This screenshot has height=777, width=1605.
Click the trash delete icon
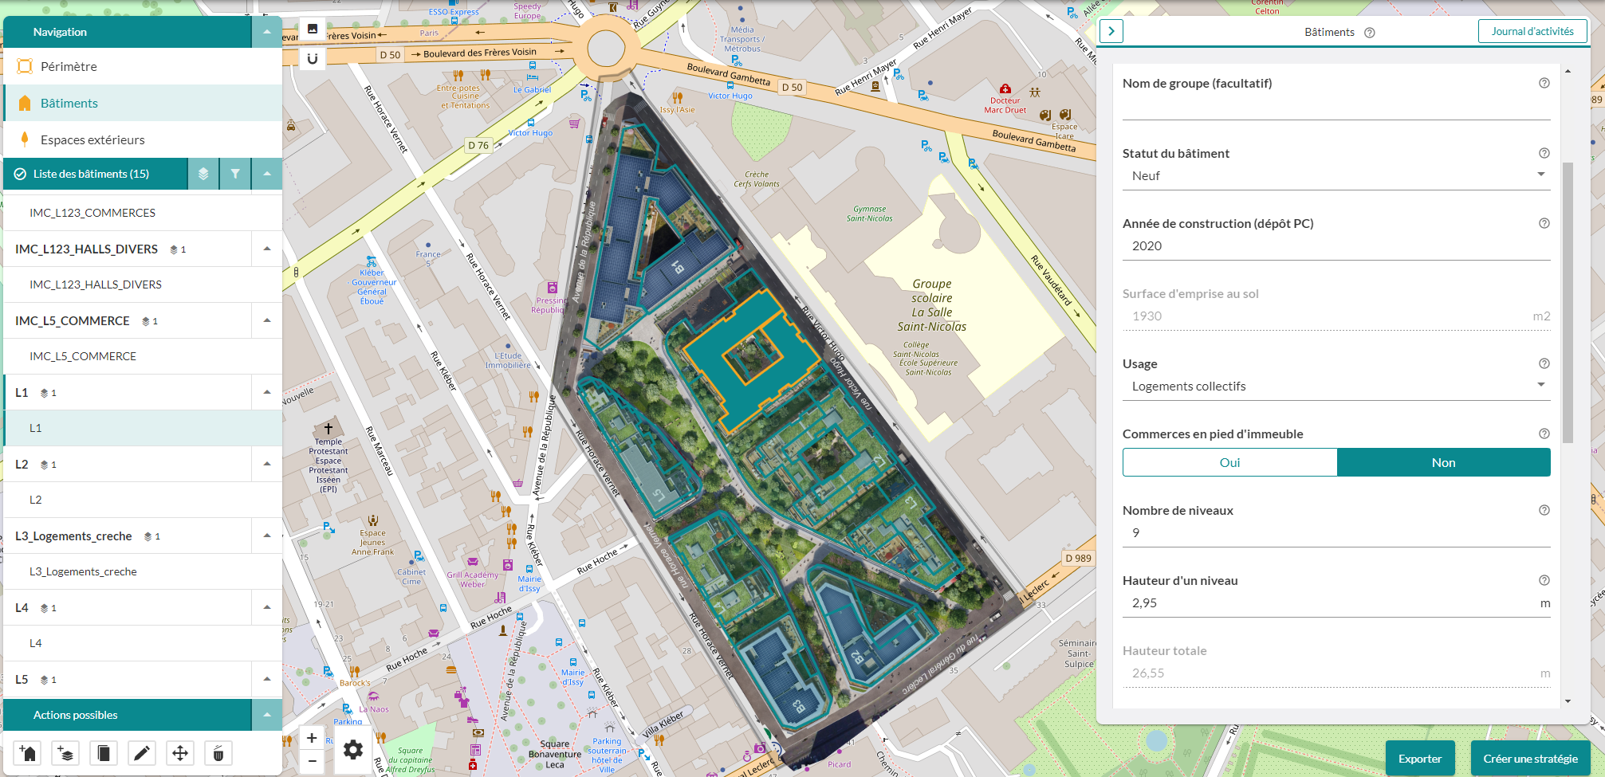(218, 753)
